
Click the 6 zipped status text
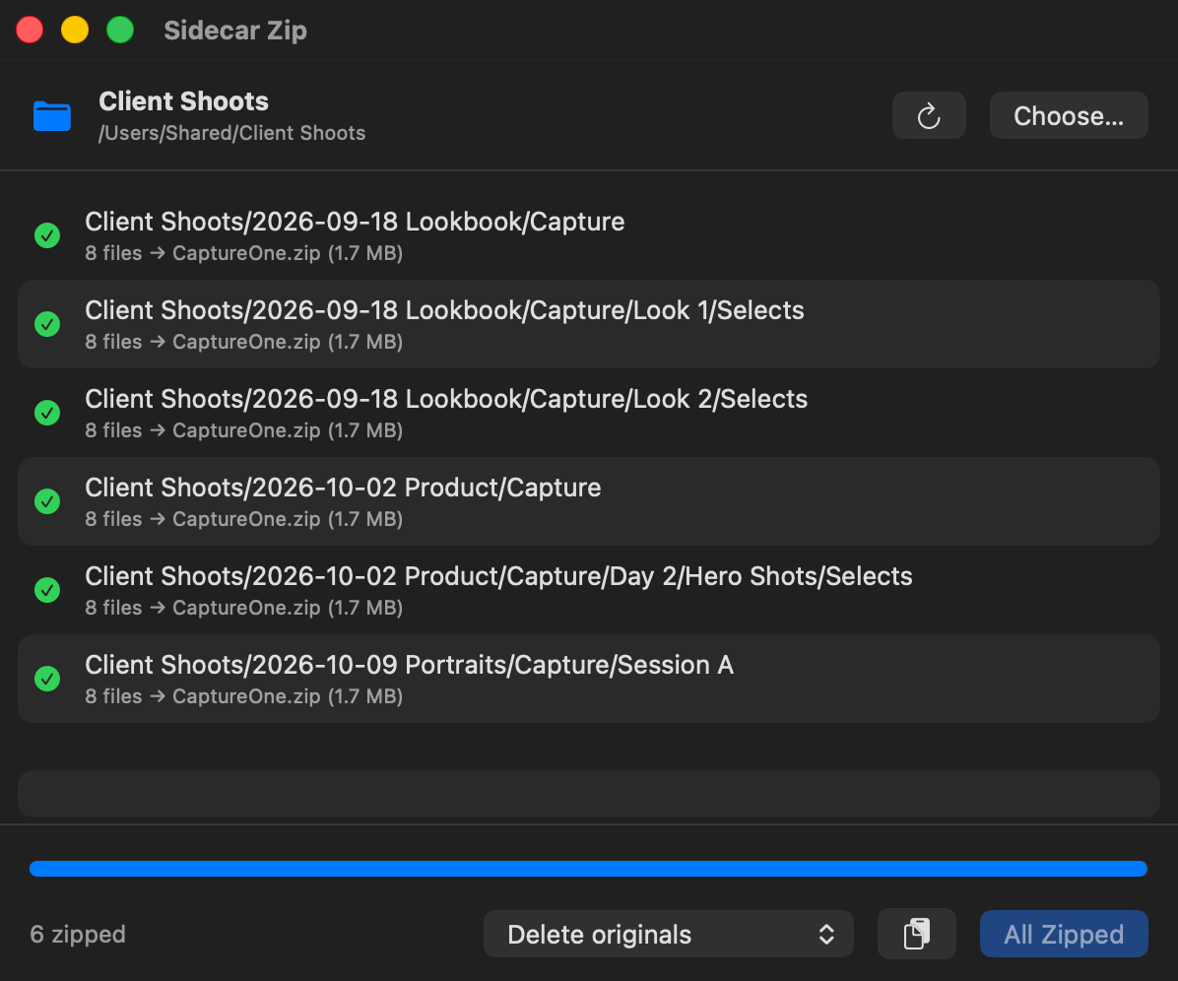tap(78, 934)
